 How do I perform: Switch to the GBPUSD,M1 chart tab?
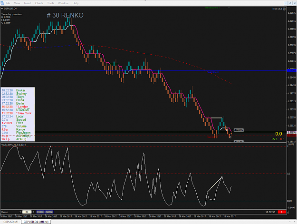[11, 222]
